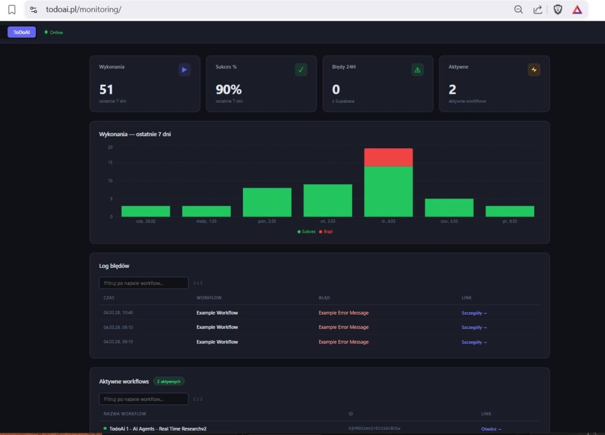605x435 pixels.
Task: Focus the Log błędów workflow filter field
Action: 144,283
